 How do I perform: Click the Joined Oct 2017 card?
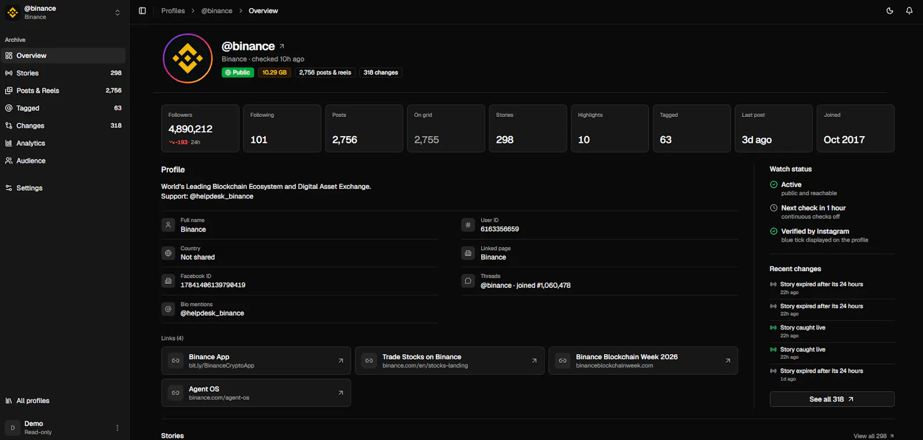tap(856, 128)
